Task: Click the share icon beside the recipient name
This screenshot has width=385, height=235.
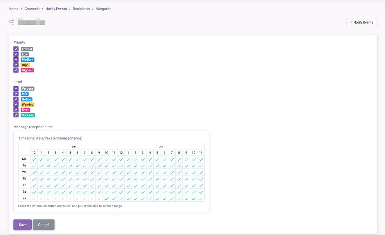Action: (11, 22)
